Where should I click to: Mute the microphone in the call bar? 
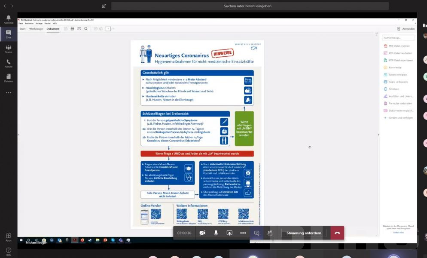click(216, 233)
